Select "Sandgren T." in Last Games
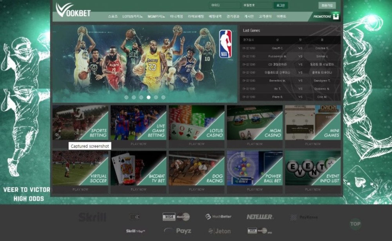Viewport: 392px width, 241px height. coord(322,81)
